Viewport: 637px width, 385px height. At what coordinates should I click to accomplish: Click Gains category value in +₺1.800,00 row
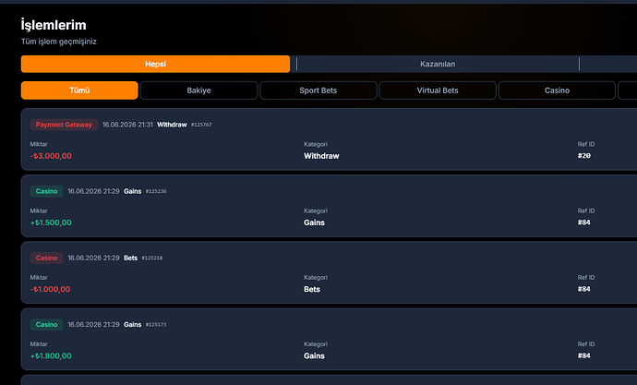[x=314, y=355]
